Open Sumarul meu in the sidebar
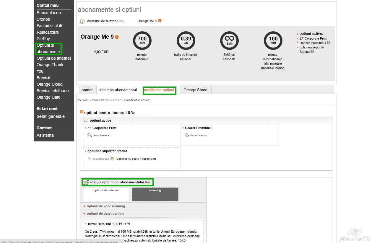 pyautogui.click(x=49, y=13)
